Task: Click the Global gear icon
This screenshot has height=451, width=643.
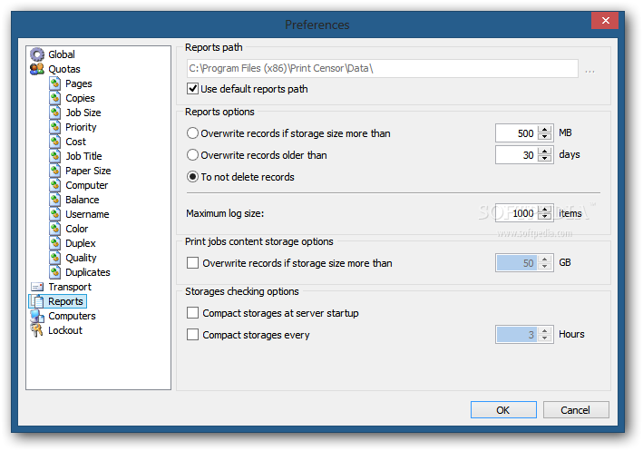Action: pyautogui.click(x=37, y=54)
